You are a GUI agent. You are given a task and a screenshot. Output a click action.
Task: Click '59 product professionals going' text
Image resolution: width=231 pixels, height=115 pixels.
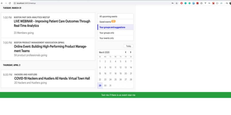click(x=30, y=55)
